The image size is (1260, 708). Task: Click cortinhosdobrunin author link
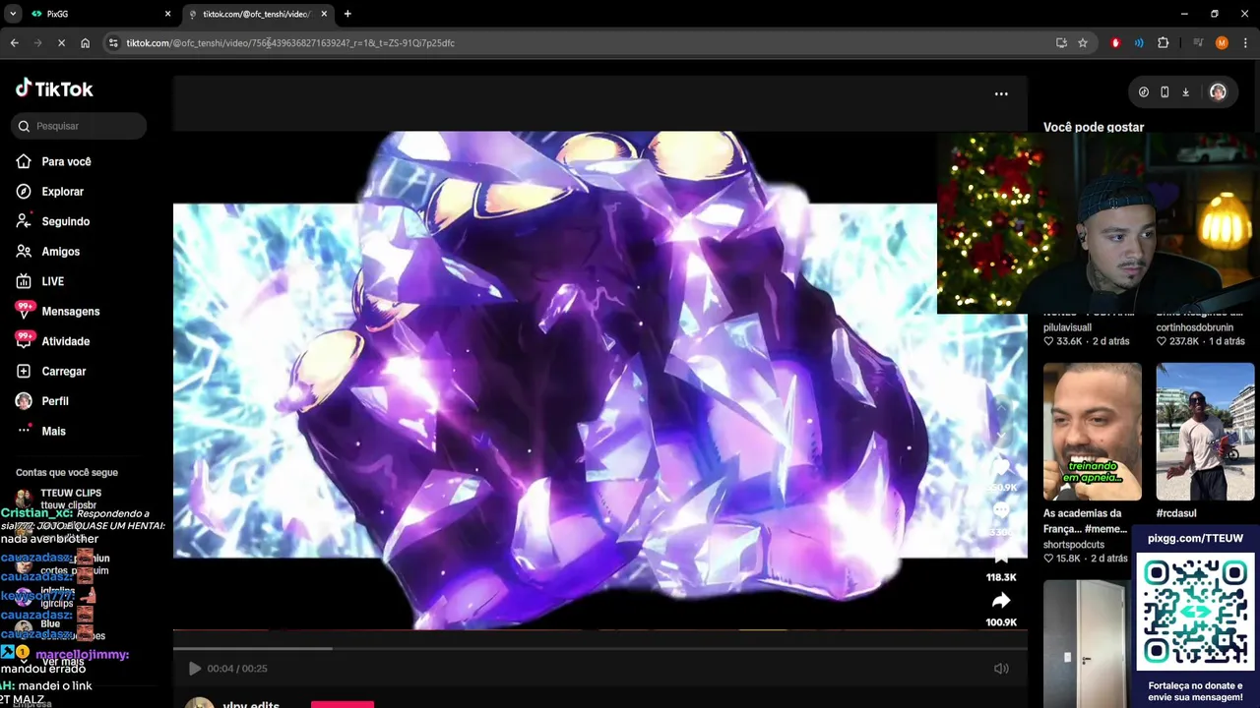pyautogui.click(x=1194, y=327)
